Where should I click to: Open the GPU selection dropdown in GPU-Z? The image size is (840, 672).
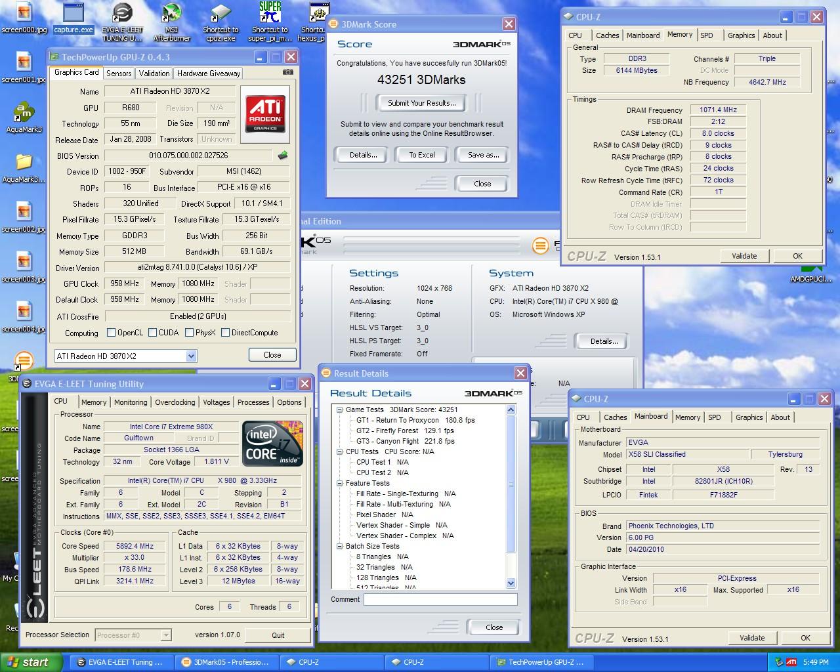coord(191,356)
